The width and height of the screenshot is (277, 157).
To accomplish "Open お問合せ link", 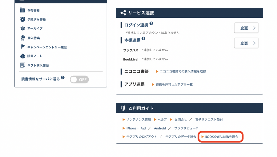I will [x=181, y=120].
